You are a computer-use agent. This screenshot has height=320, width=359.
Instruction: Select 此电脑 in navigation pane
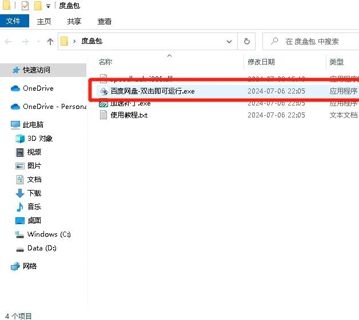(x=33, y=125)
